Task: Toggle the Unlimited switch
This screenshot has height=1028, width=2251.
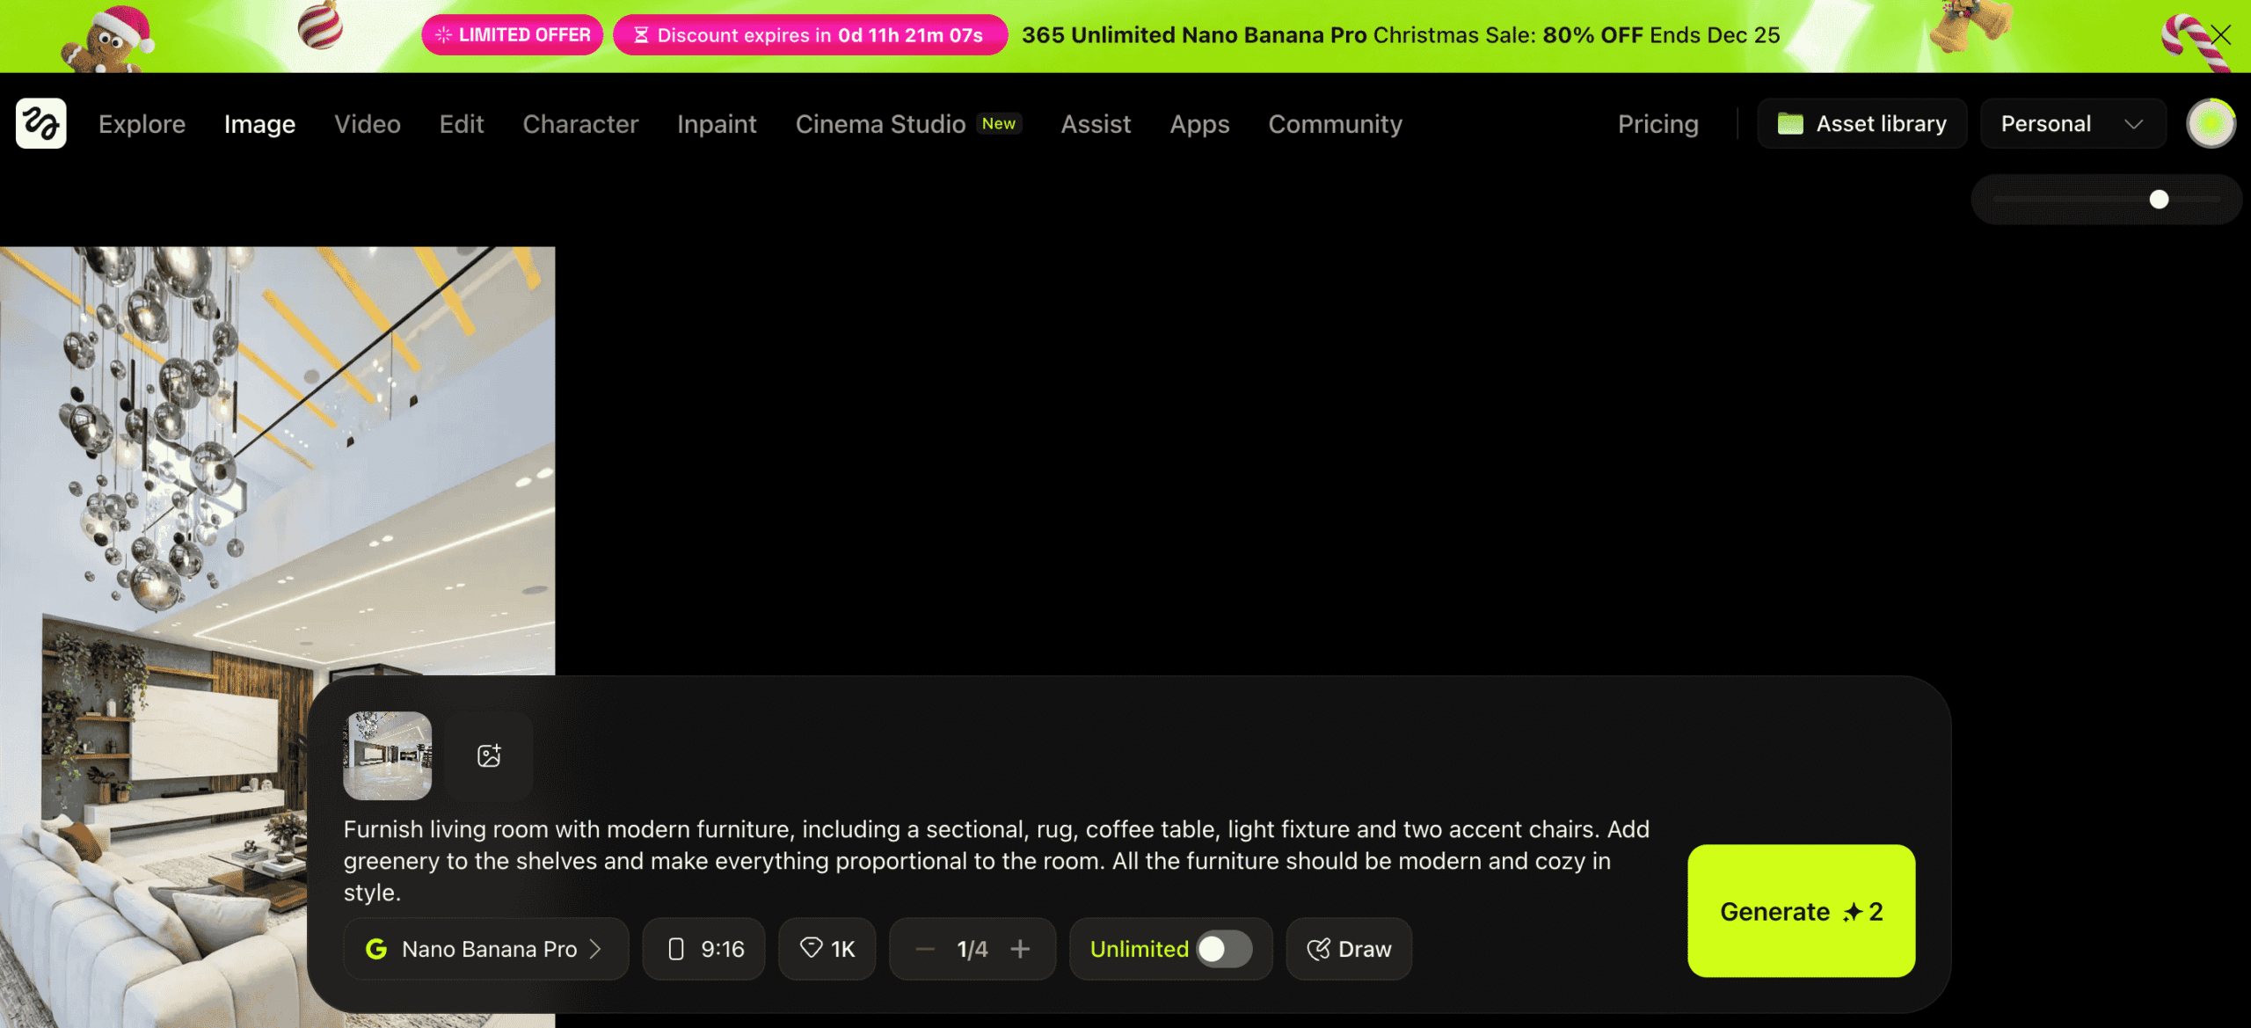Action: (x=1223, y=949)
